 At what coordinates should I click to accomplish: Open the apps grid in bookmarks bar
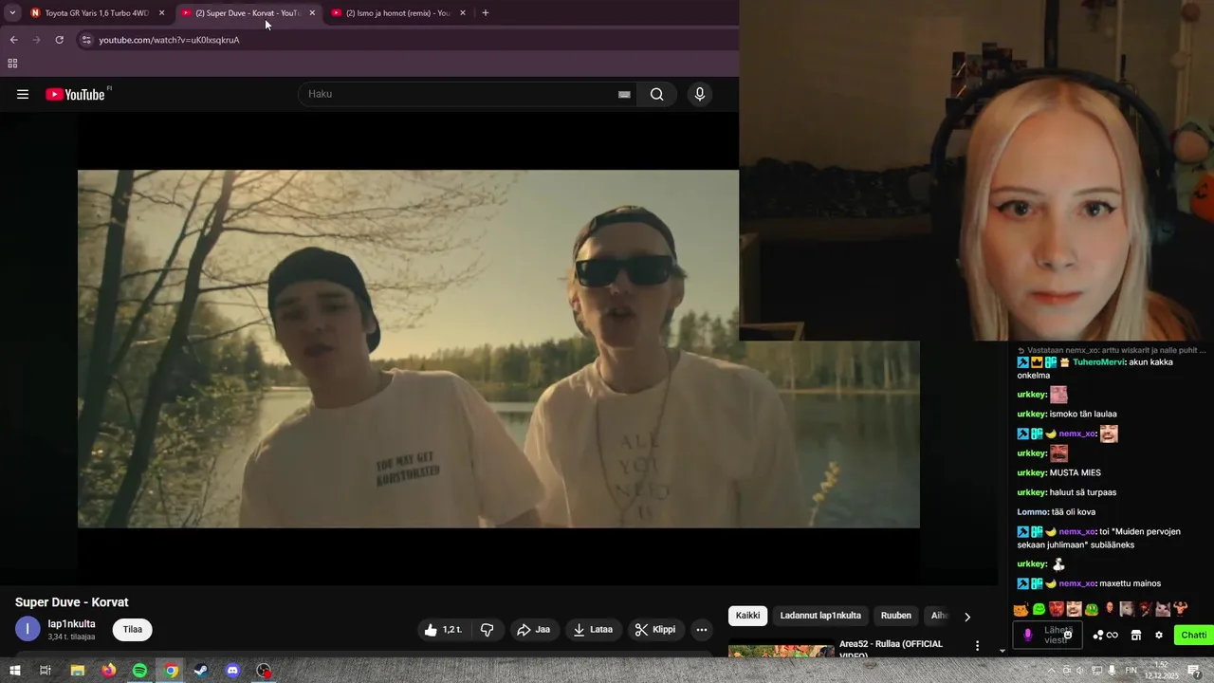[x=12, y=64]
